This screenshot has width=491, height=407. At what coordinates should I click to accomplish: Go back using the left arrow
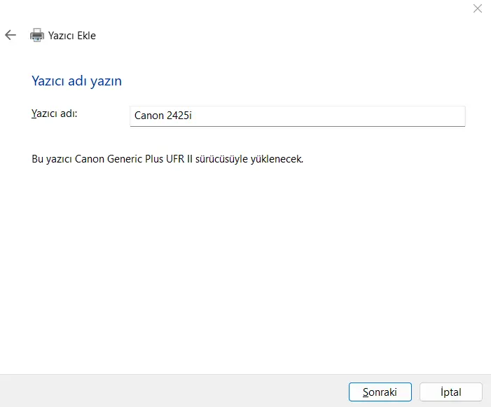pos(11,35)
